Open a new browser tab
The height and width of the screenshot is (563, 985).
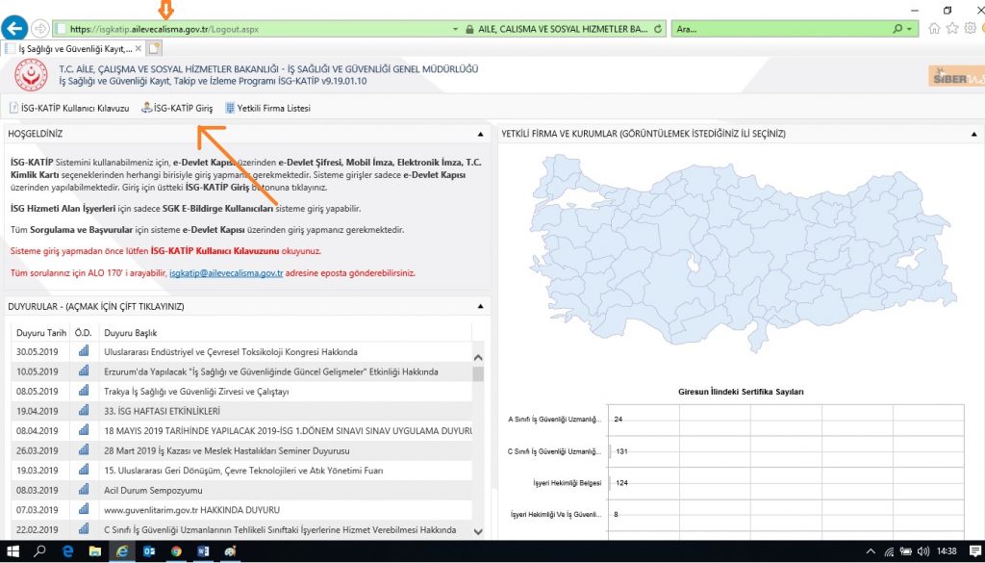(154, 48)
